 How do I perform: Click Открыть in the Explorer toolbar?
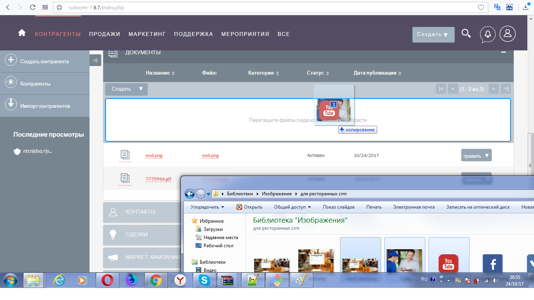click(249, 207)
